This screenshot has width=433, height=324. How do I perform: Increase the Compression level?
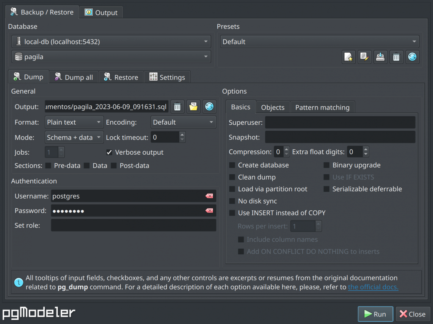[x=286, y=149]
